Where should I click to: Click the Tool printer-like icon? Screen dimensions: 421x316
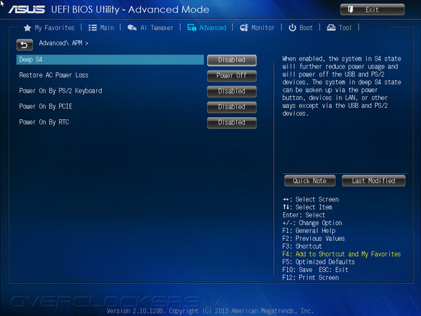pyautogui.click(x=331, y=28)
